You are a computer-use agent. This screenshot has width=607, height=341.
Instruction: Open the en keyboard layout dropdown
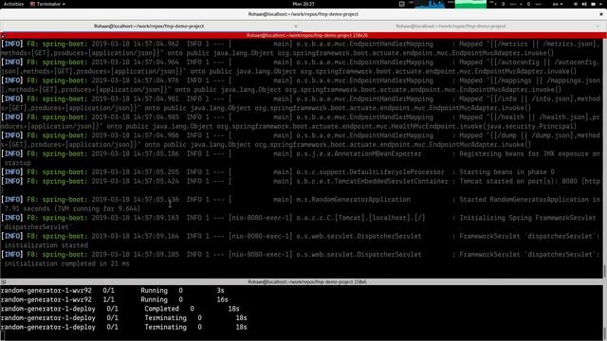pyautogui.click(x=558, y=4)
